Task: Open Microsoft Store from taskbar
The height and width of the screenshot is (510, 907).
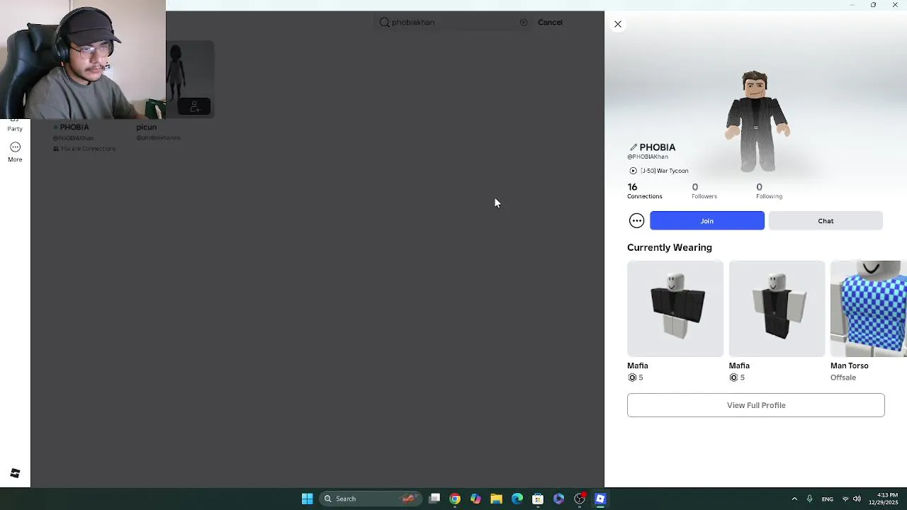Action: click(x=538, y=499)
